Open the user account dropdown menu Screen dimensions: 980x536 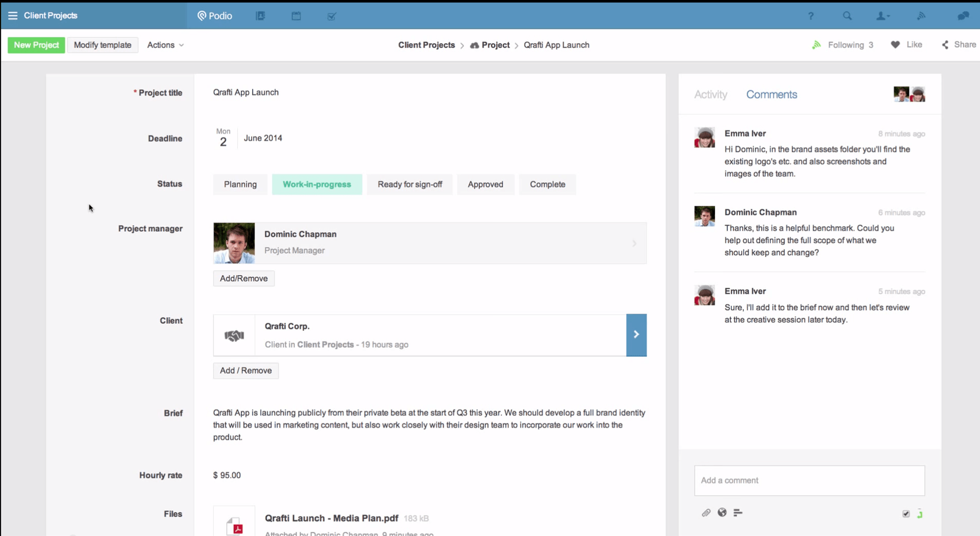click(x=883, y=16)
